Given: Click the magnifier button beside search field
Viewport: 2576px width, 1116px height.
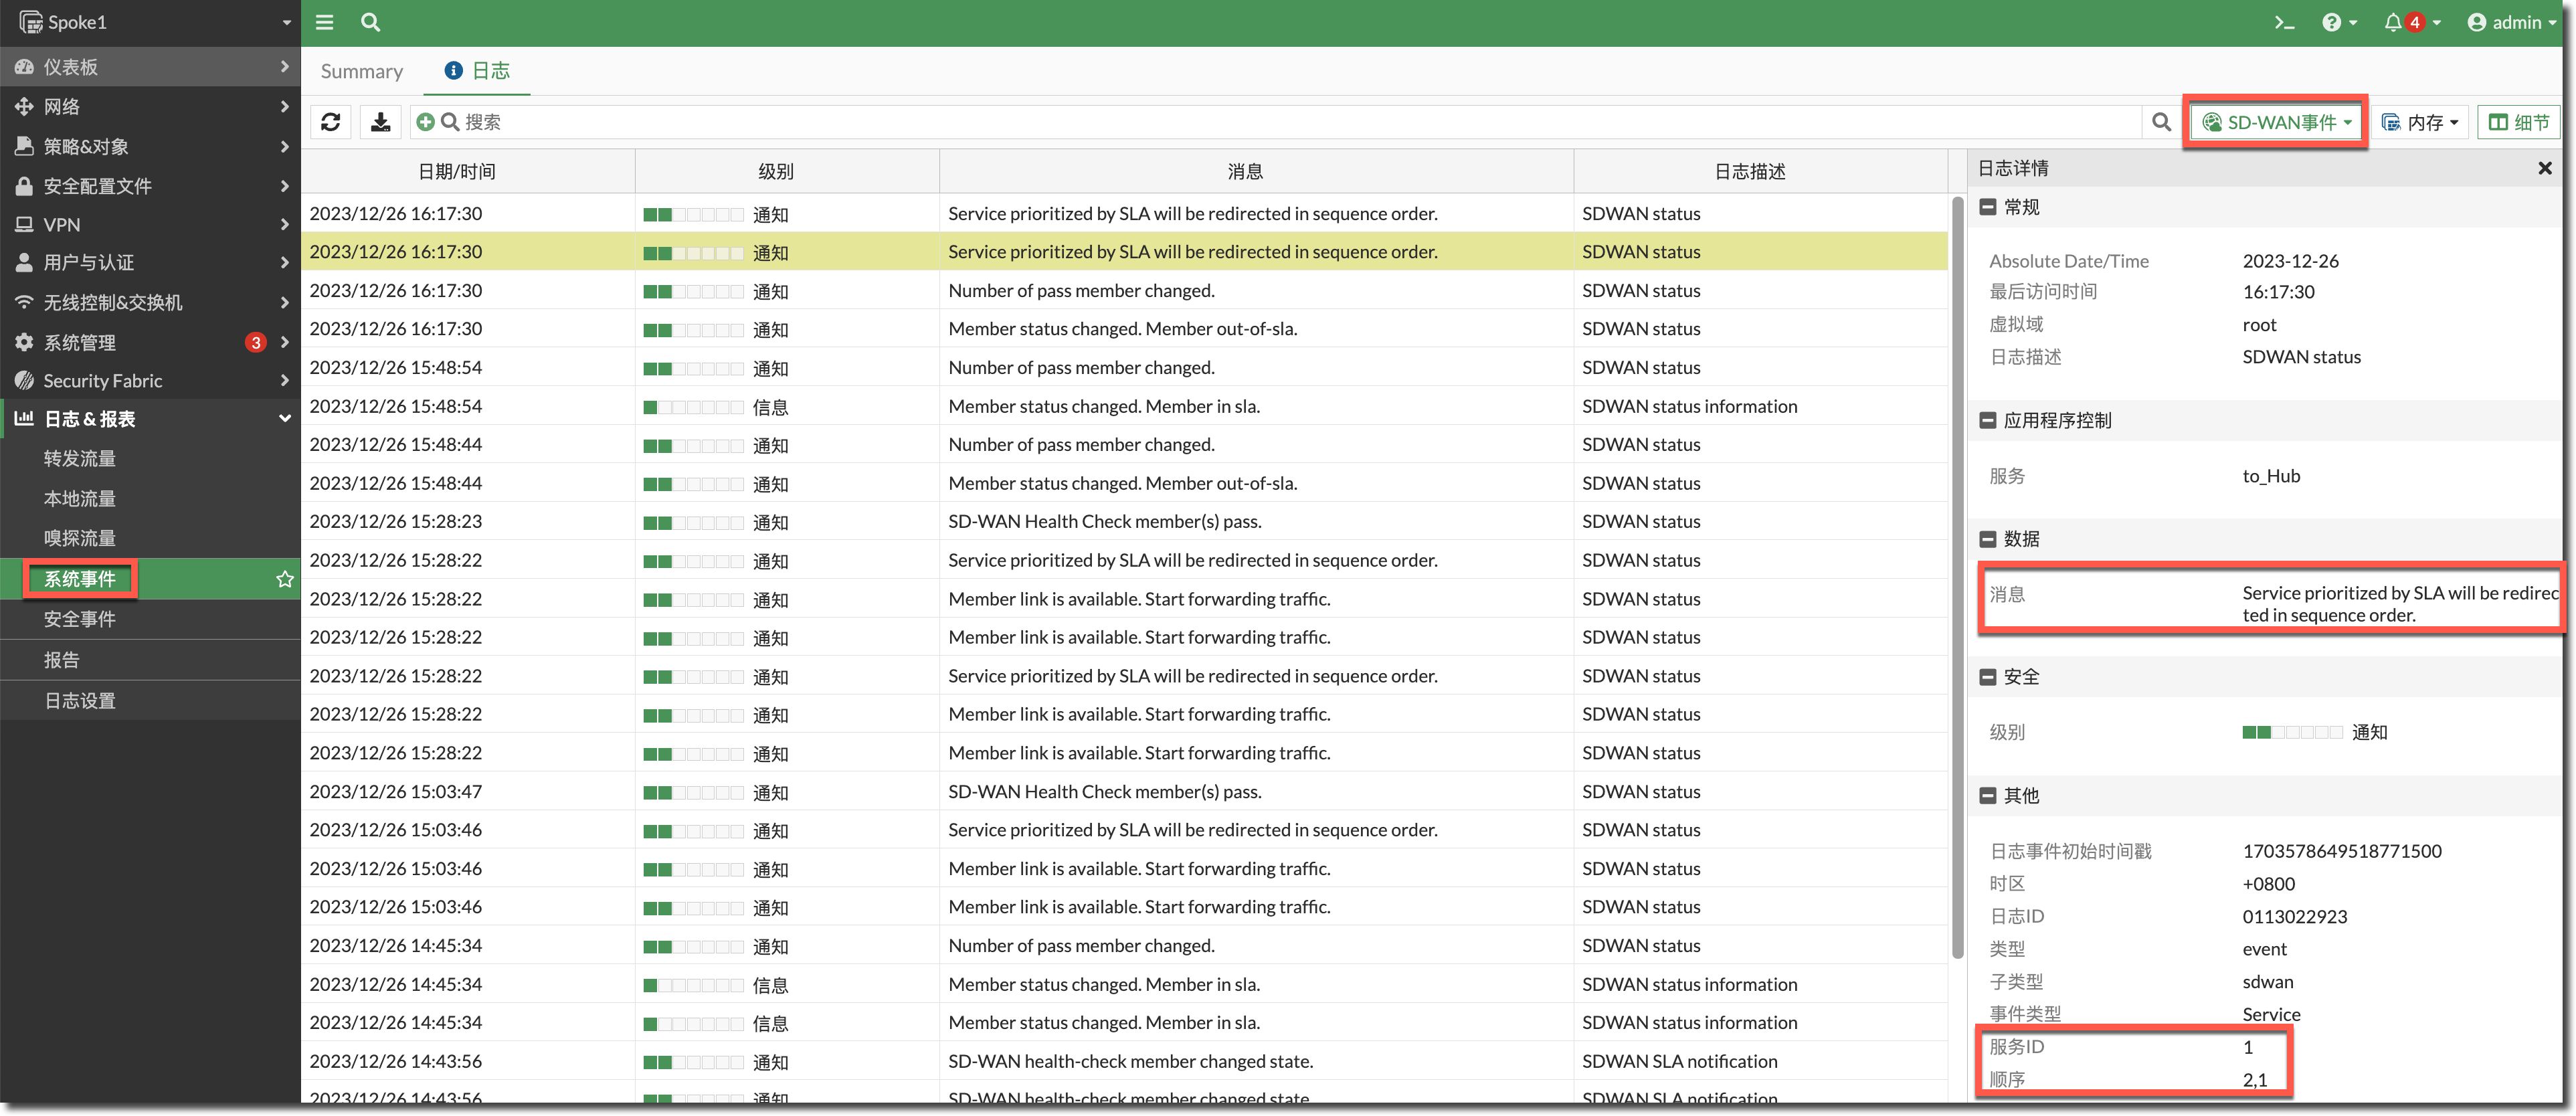Looking at the screenshot, I should pyautogui.click(x=2161, y=122).
